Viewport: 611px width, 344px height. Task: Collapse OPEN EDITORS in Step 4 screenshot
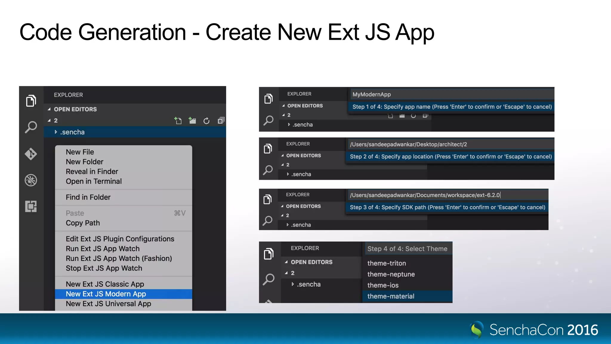coord(286,262)
